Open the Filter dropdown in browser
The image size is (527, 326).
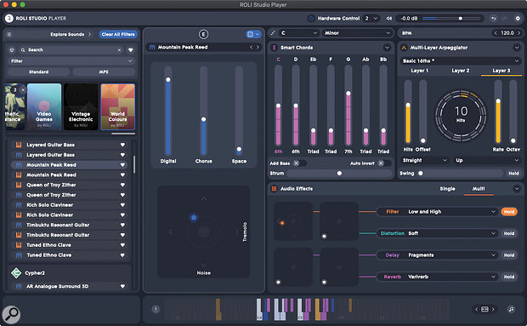pyautogui.click(x=71, y=61)
